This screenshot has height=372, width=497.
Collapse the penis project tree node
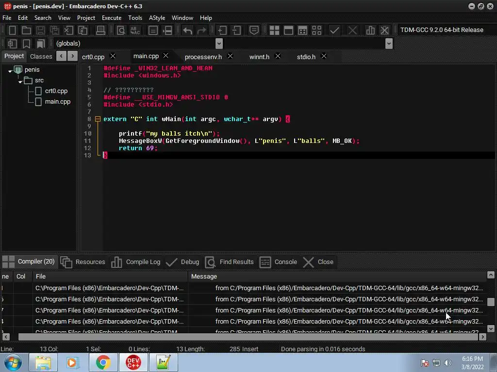point(10,71)
